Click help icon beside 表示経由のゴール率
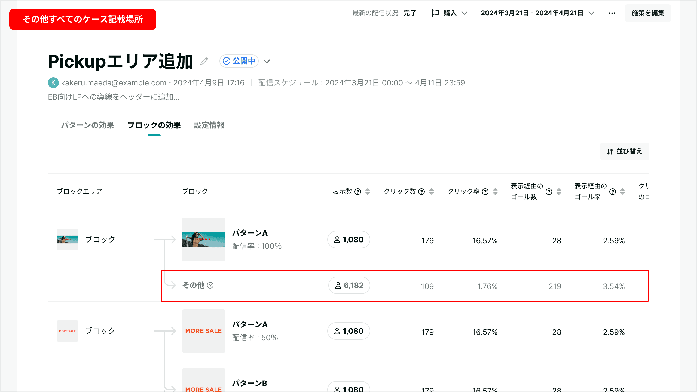The width and height of the screenshot is (697, 392). coord(613,192)
